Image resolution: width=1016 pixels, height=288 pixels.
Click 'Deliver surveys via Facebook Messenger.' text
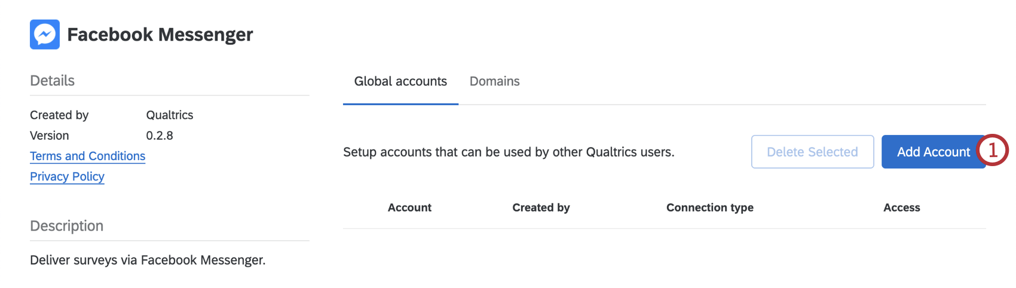[x=148, y=260]
